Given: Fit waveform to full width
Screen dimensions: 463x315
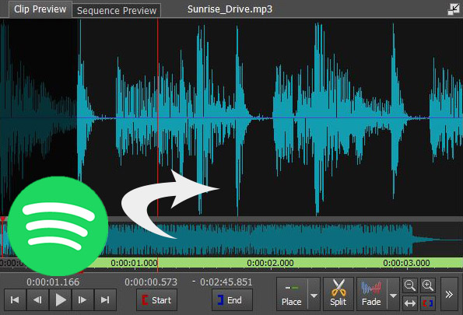Looking at the screenshot, I should (x=410, y=303).
